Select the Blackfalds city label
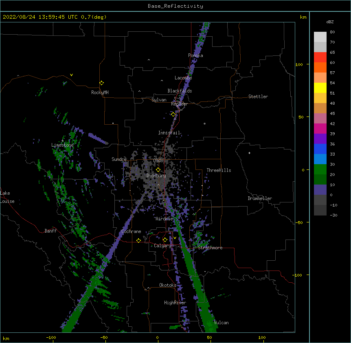This screenshot has width=351, height=343. point(180,91)
